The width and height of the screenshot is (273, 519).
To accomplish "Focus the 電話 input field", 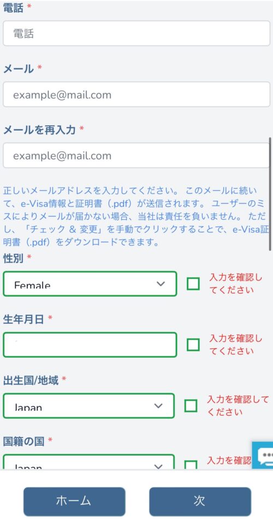I will (x=136, y=33).
